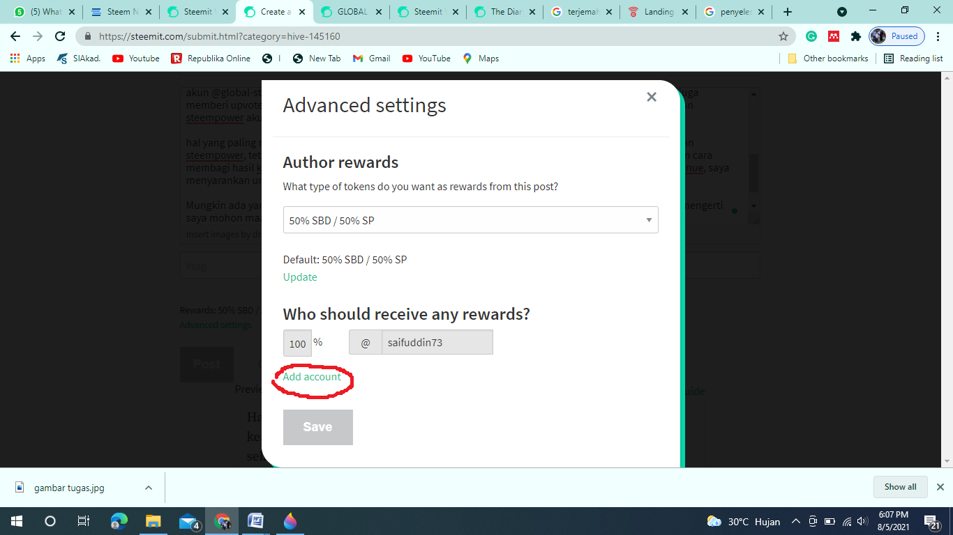This screenshot has height=535, width=953.
Task: Close the Create a tab
Action: pos(301,12)
